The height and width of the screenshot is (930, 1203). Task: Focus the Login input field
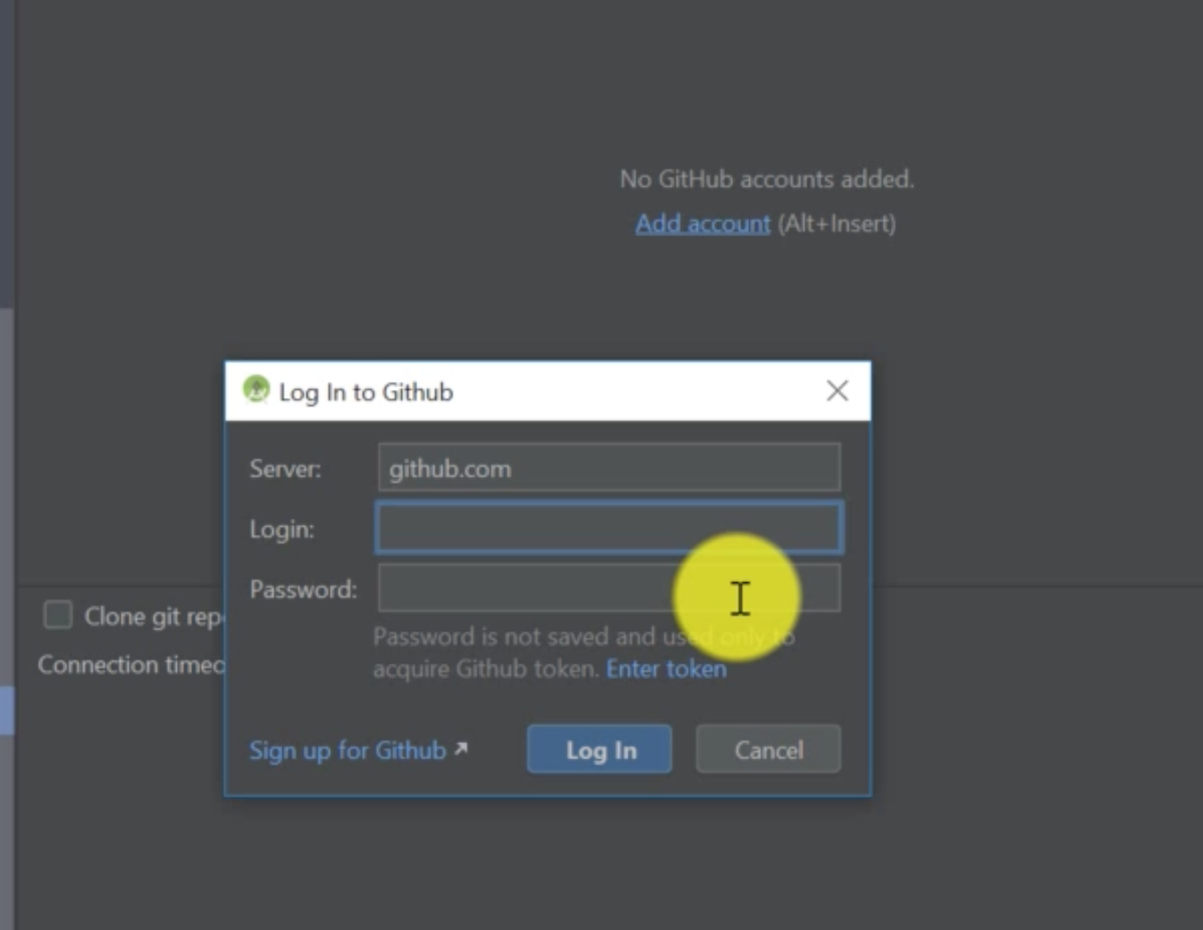pyautogui.click(x=609, y=528)
